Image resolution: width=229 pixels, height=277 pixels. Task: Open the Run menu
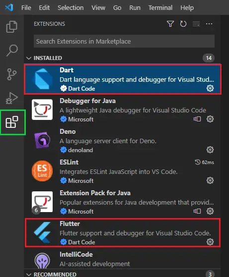[135, 8]
